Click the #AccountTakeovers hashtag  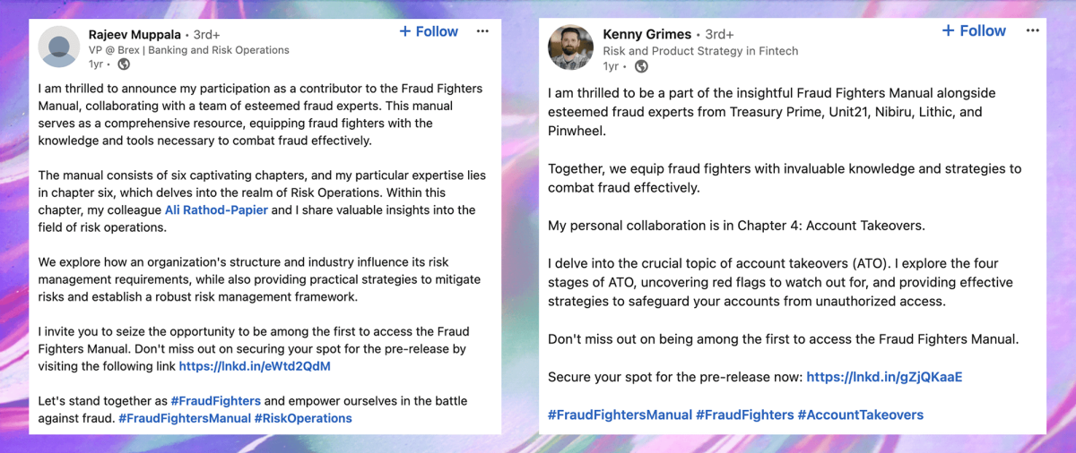pyautogui.click(x=860, y=415)
